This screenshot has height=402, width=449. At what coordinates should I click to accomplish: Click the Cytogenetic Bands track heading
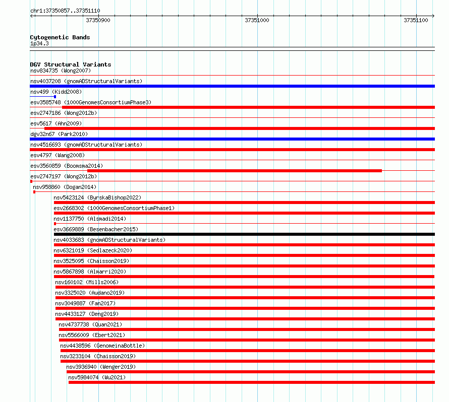[x=60, y=37]
